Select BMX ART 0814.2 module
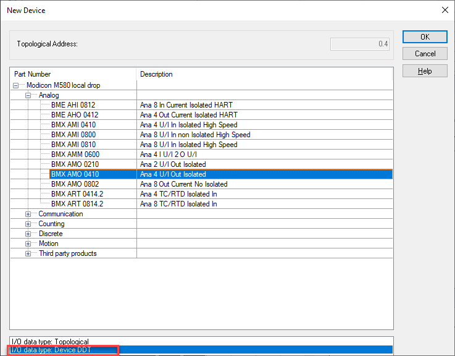Screen dimensions: 455x356 click(x=77, y=204)
